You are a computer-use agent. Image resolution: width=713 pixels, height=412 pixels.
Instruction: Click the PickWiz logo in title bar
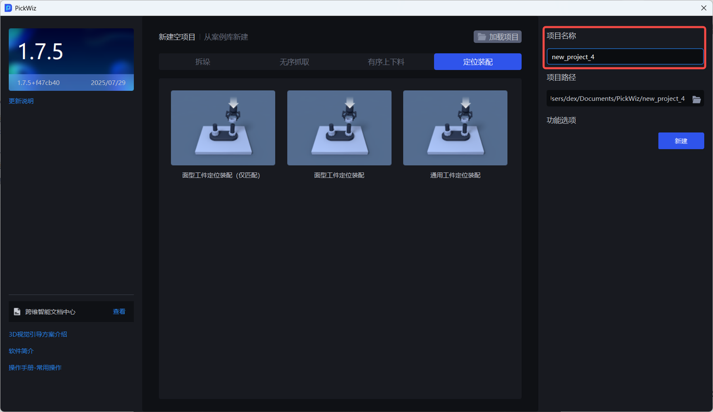[x=8, y=8]
